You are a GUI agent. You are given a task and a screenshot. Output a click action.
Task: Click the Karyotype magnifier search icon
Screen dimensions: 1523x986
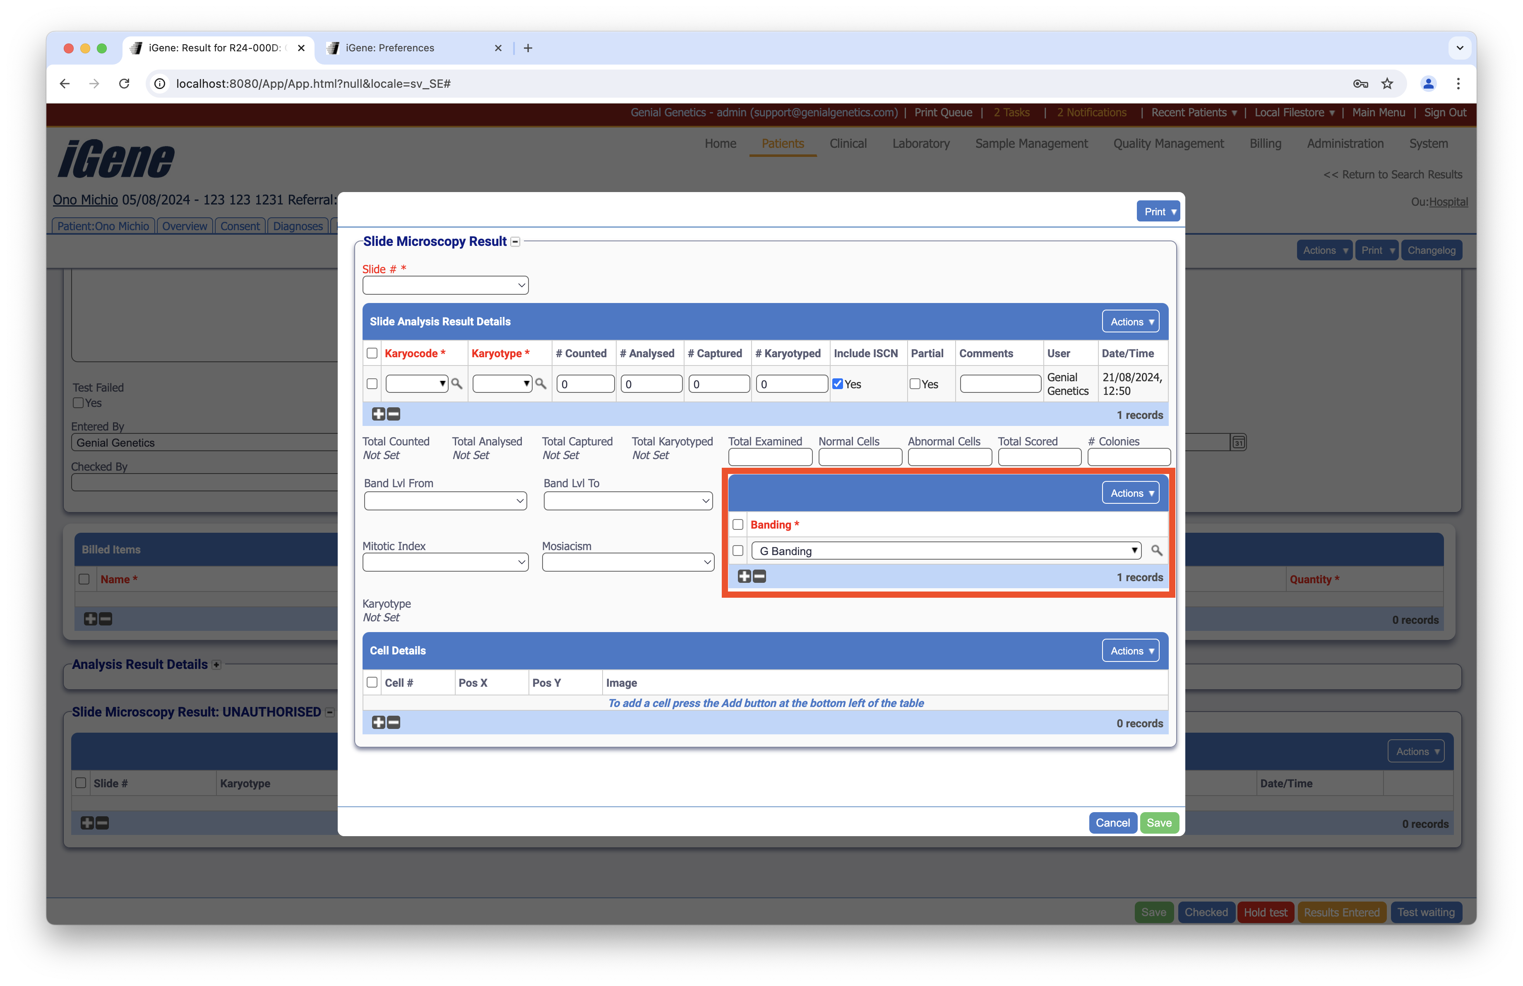pyautogui.click(x=541, y=384)
